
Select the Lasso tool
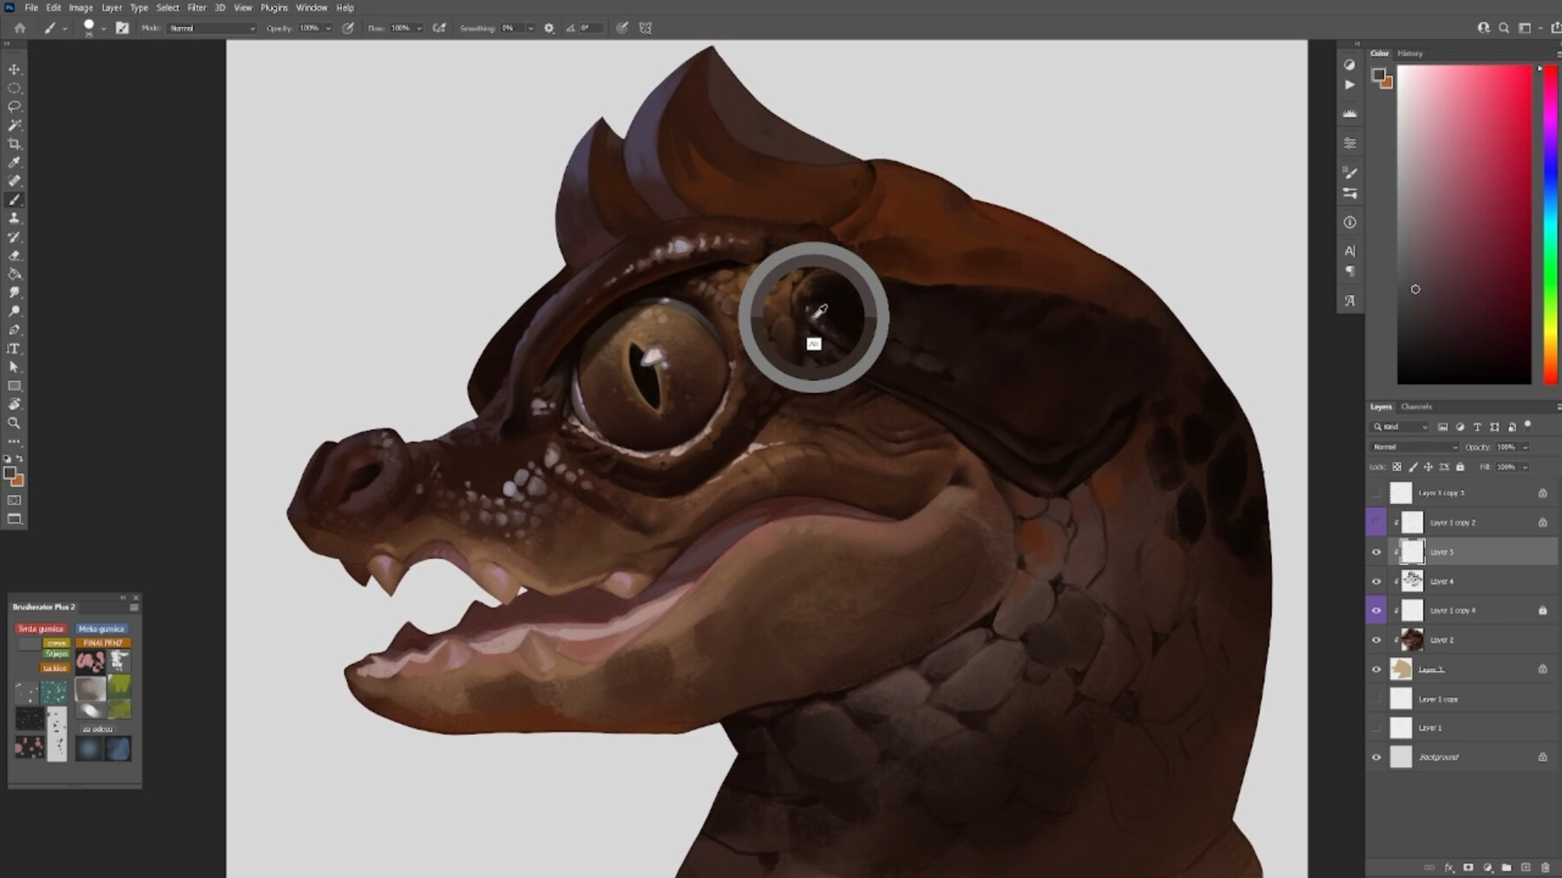coord(14,106)
